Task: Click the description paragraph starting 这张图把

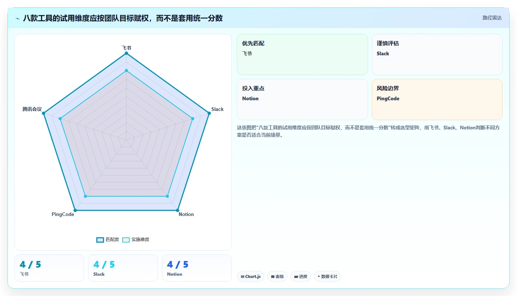Action: (x=368, y=131)
